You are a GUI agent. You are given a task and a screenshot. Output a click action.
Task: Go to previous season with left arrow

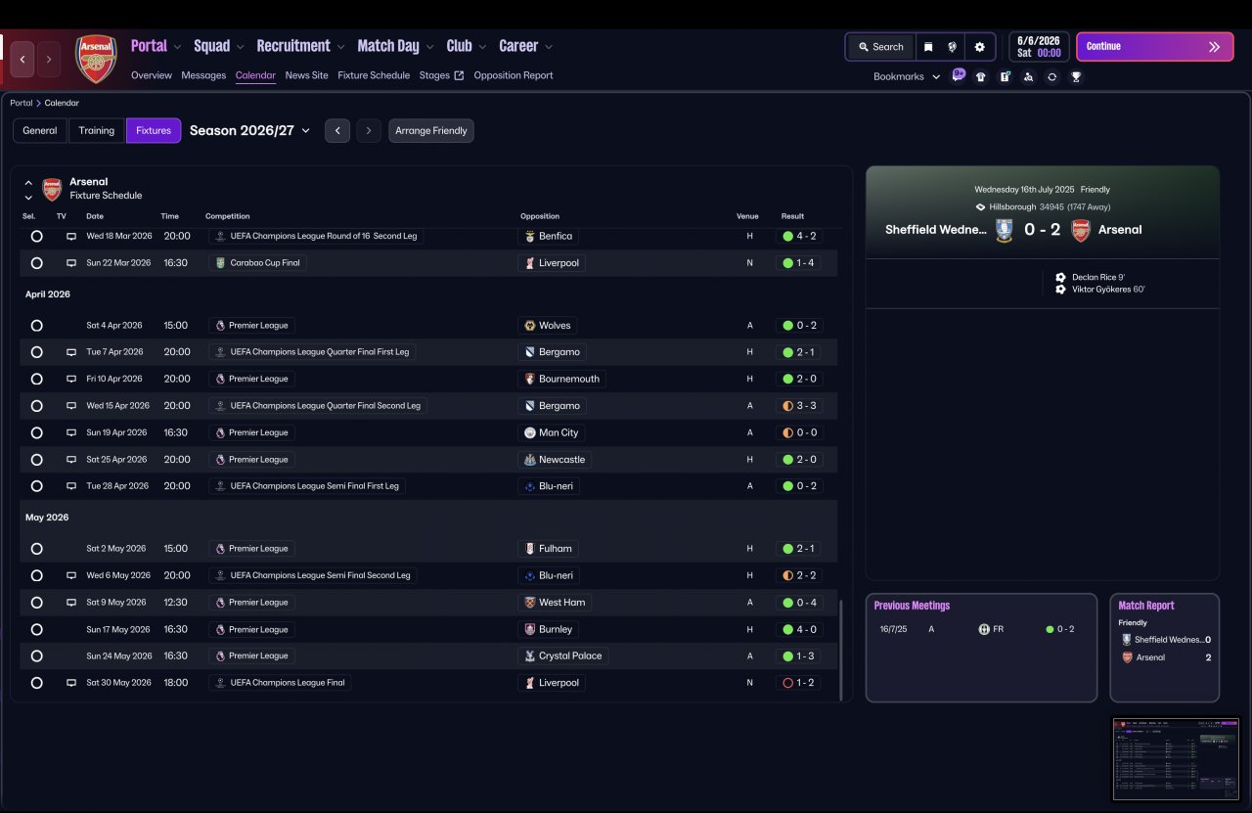coord(337,131)
